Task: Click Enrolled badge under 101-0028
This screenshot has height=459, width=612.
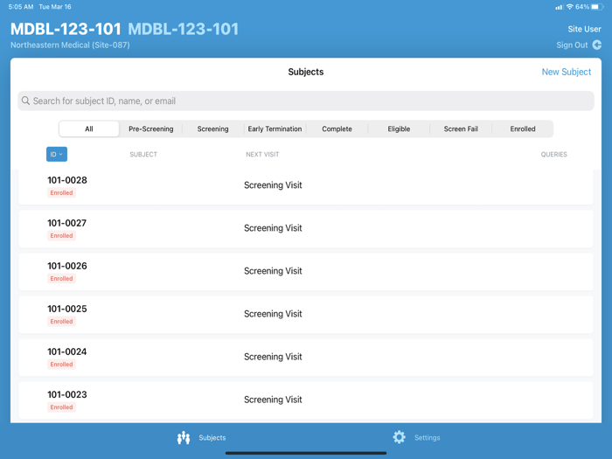Action: pyautogui.click(x=61, y=193)
